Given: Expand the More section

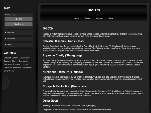Looking at the screenshot, I should [x=18, y=45].
